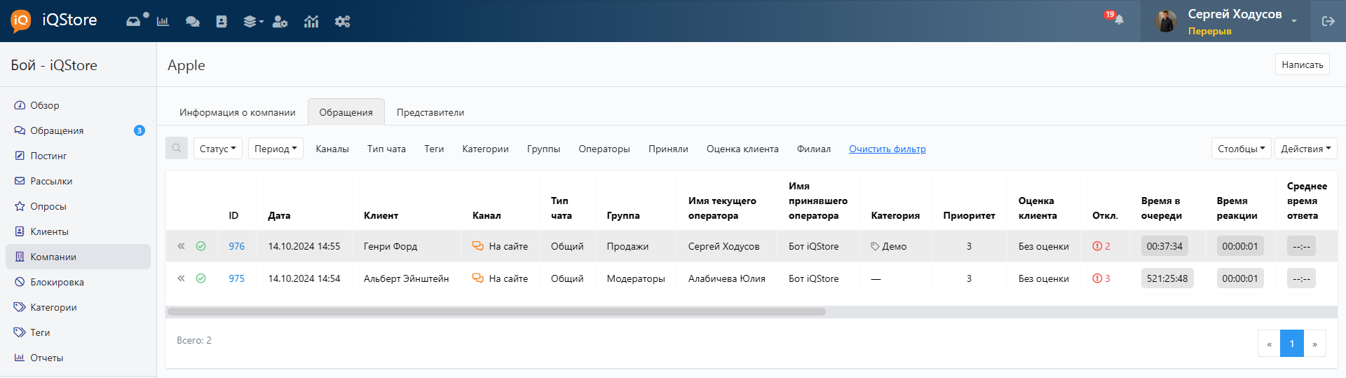Open the user settings icon in top bar
This screenshot has width=1346, height=378.
click(280, 22)
